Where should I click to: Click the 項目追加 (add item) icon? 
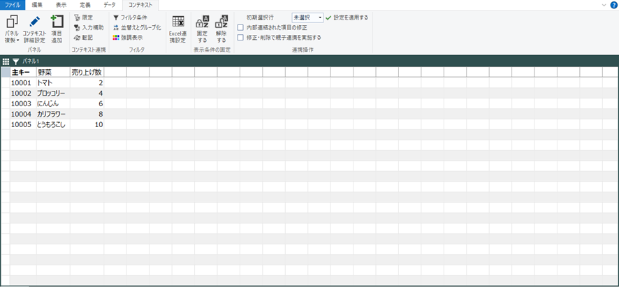click(x=57, y=22)
